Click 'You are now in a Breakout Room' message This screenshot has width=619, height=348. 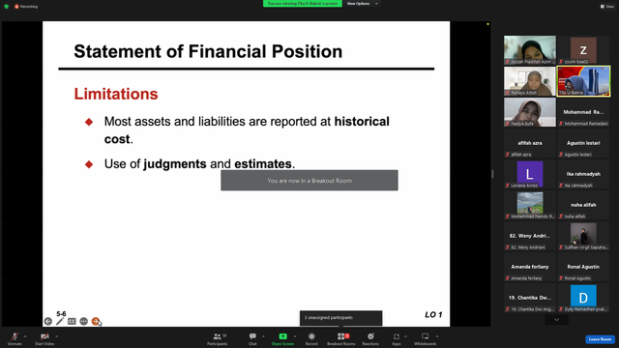(309, 181)
